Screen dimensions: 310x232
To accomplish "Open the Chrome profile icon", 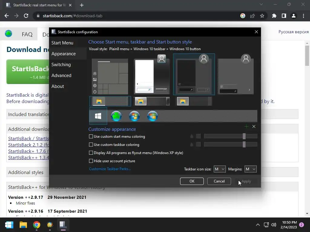I will coord(294,16).
